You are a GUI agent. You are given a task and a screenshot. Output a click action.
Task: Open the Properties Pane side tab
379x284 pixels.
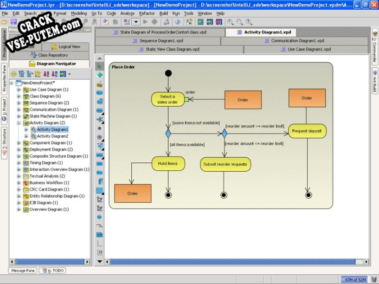pos(4,78)
